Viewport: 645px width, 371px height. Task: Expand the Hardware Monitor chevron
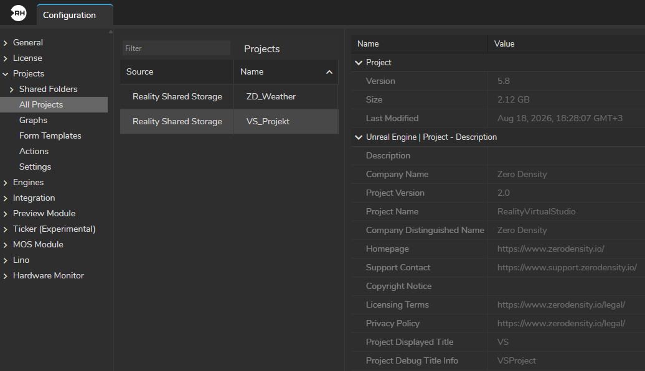click(6, 276)
